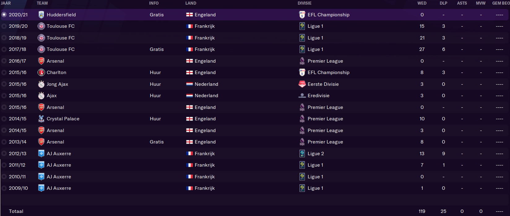Click the Crystal Palace club crest
Image resolution: width=510 pixels, height=216 pixels.
tap(41, 119)
